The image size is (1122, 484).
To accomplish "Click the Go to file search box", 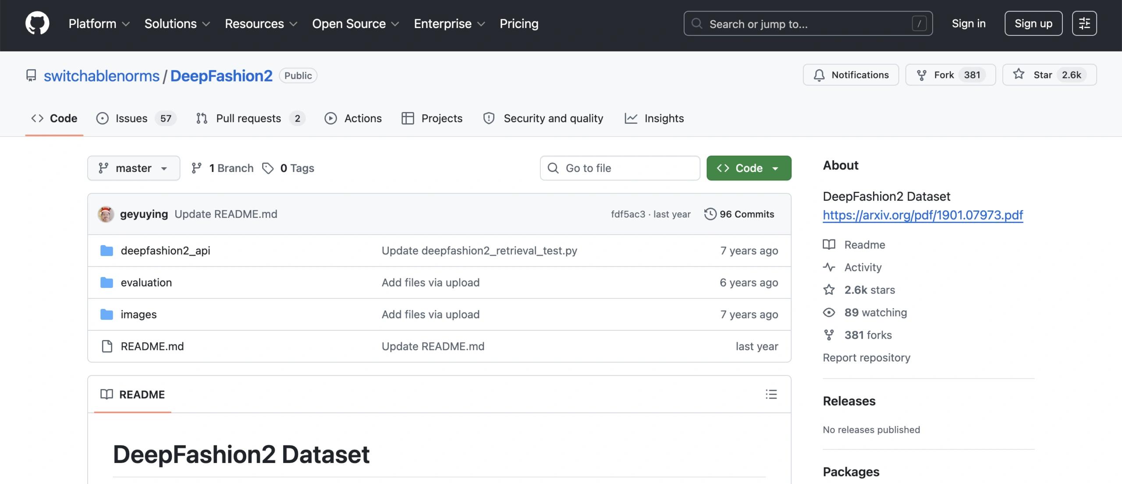I will pos(620,168).
